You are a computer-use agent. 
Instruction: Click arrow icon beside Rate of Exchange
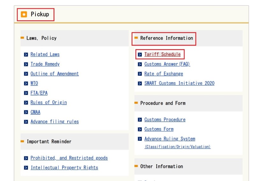[x=140, y=74]
